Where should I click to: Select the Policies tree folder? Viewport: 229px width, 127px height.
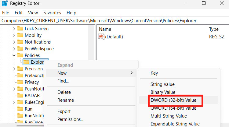(x=32, y=55)
